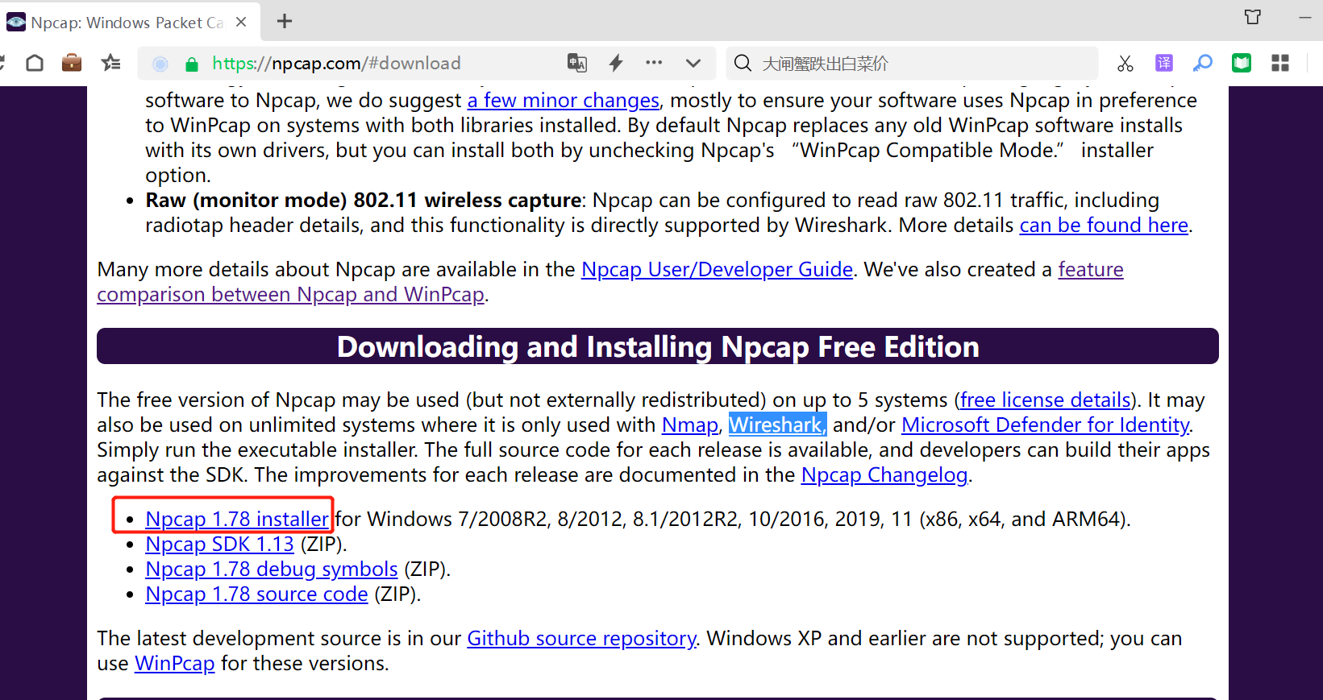Expand the address bar dropdown chevron
Viewport: 1323px width, 700px height.
tap(693, 63)
